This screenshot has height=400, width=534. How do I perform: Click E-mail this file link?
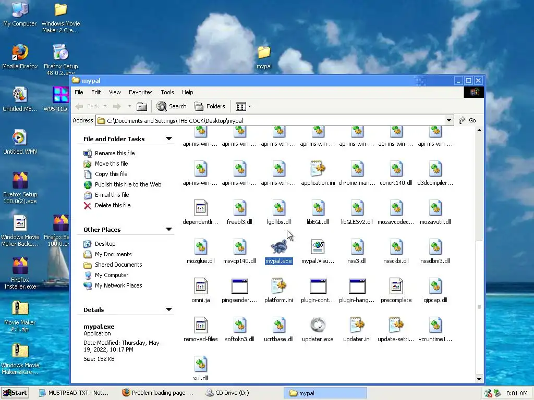[x=112, y=195]
